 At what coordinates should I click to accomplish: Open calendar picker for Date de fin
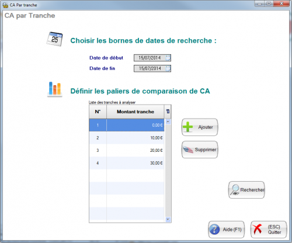[168, 68]
